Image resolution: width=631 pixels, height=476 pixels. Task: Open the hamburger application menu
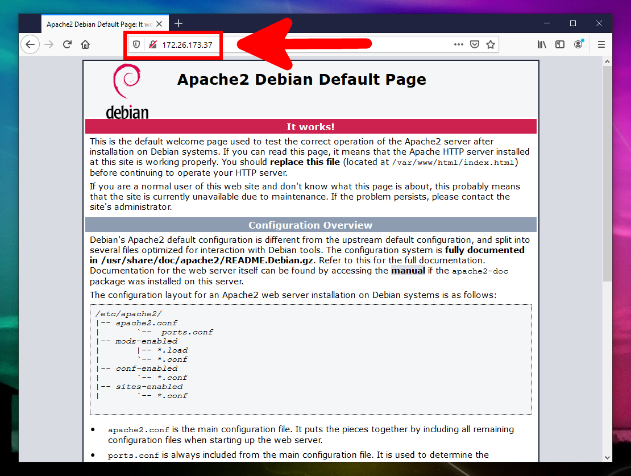(601, 44)
